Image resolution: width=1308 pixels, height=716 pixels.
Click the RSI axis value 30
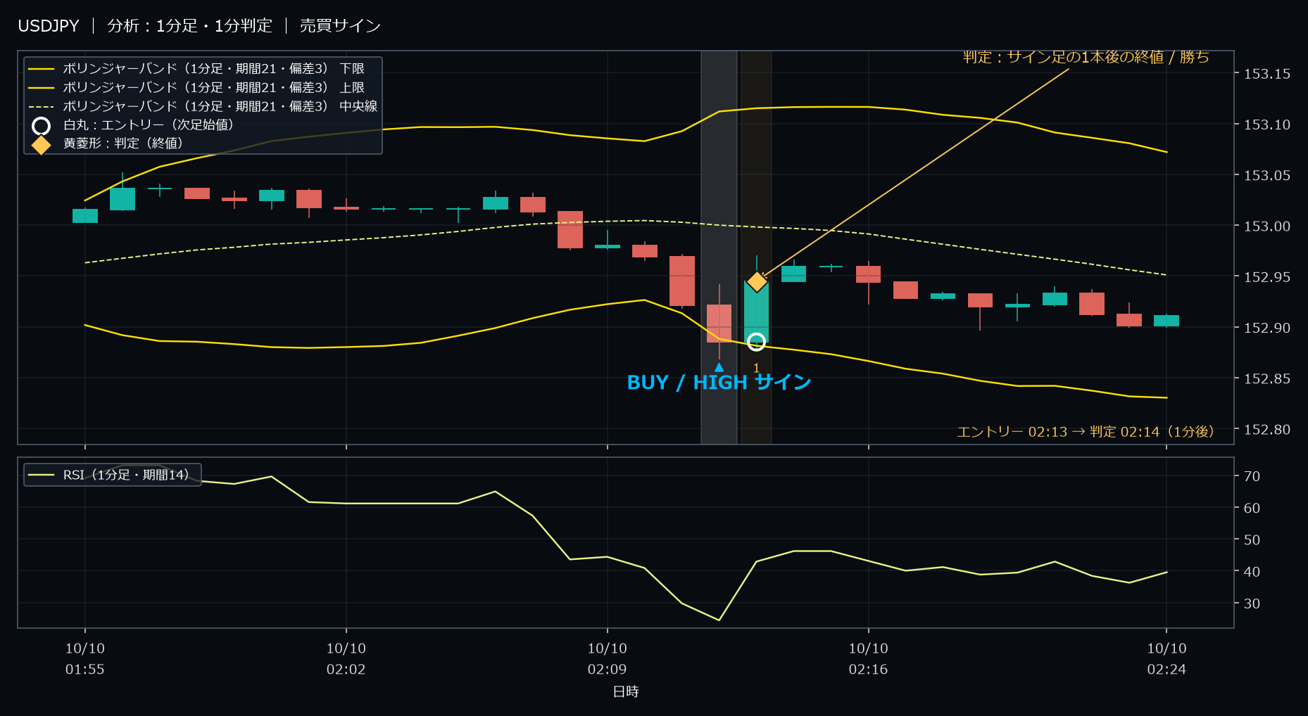tap(1252, 603)
